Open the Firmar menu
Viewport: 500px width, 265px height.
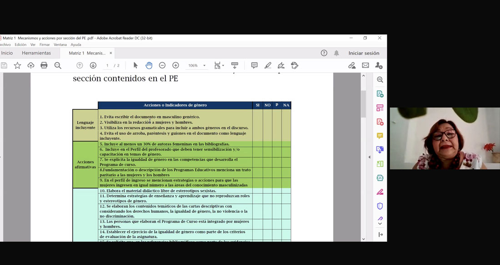click(x=45, y=44)
